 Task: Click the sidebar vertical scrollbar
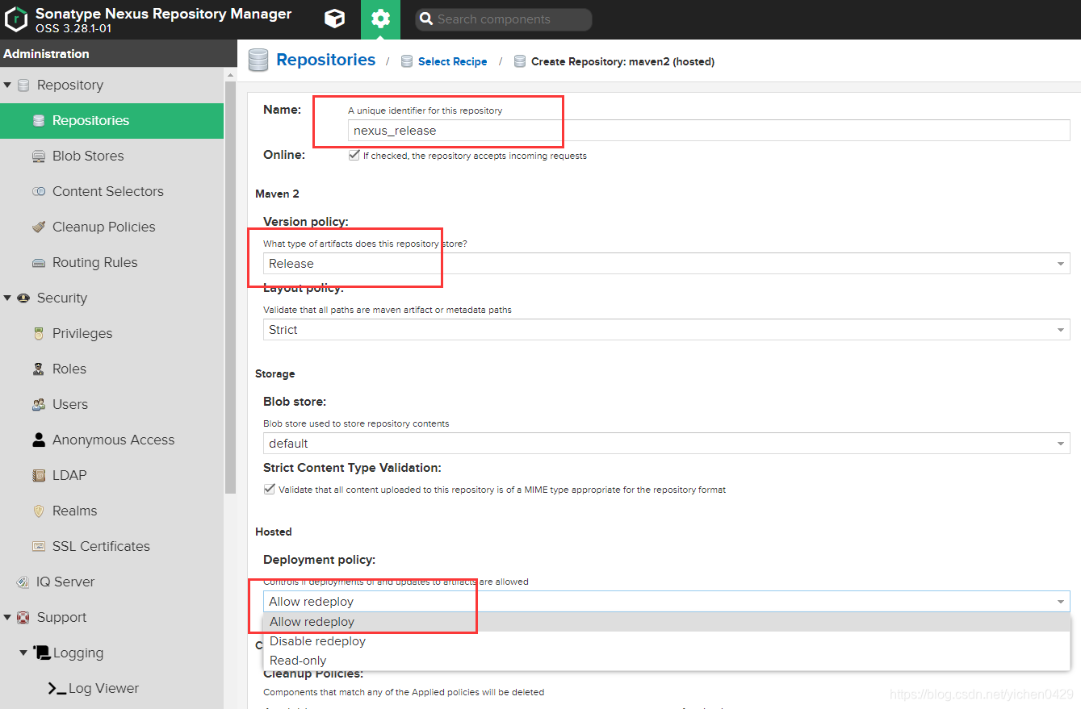point(230,286)
